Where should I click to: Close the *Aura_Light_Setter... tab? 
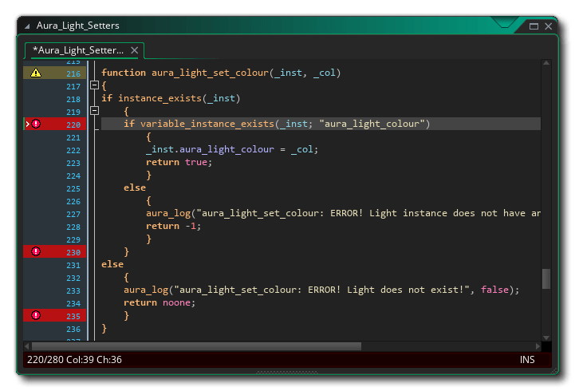pos(135,50)
